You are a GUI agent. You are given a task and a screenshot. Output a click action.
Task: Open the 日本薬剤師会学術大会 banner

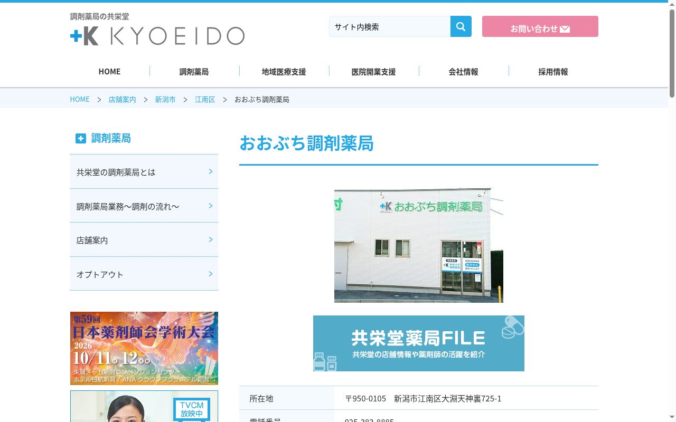(144, 348)
